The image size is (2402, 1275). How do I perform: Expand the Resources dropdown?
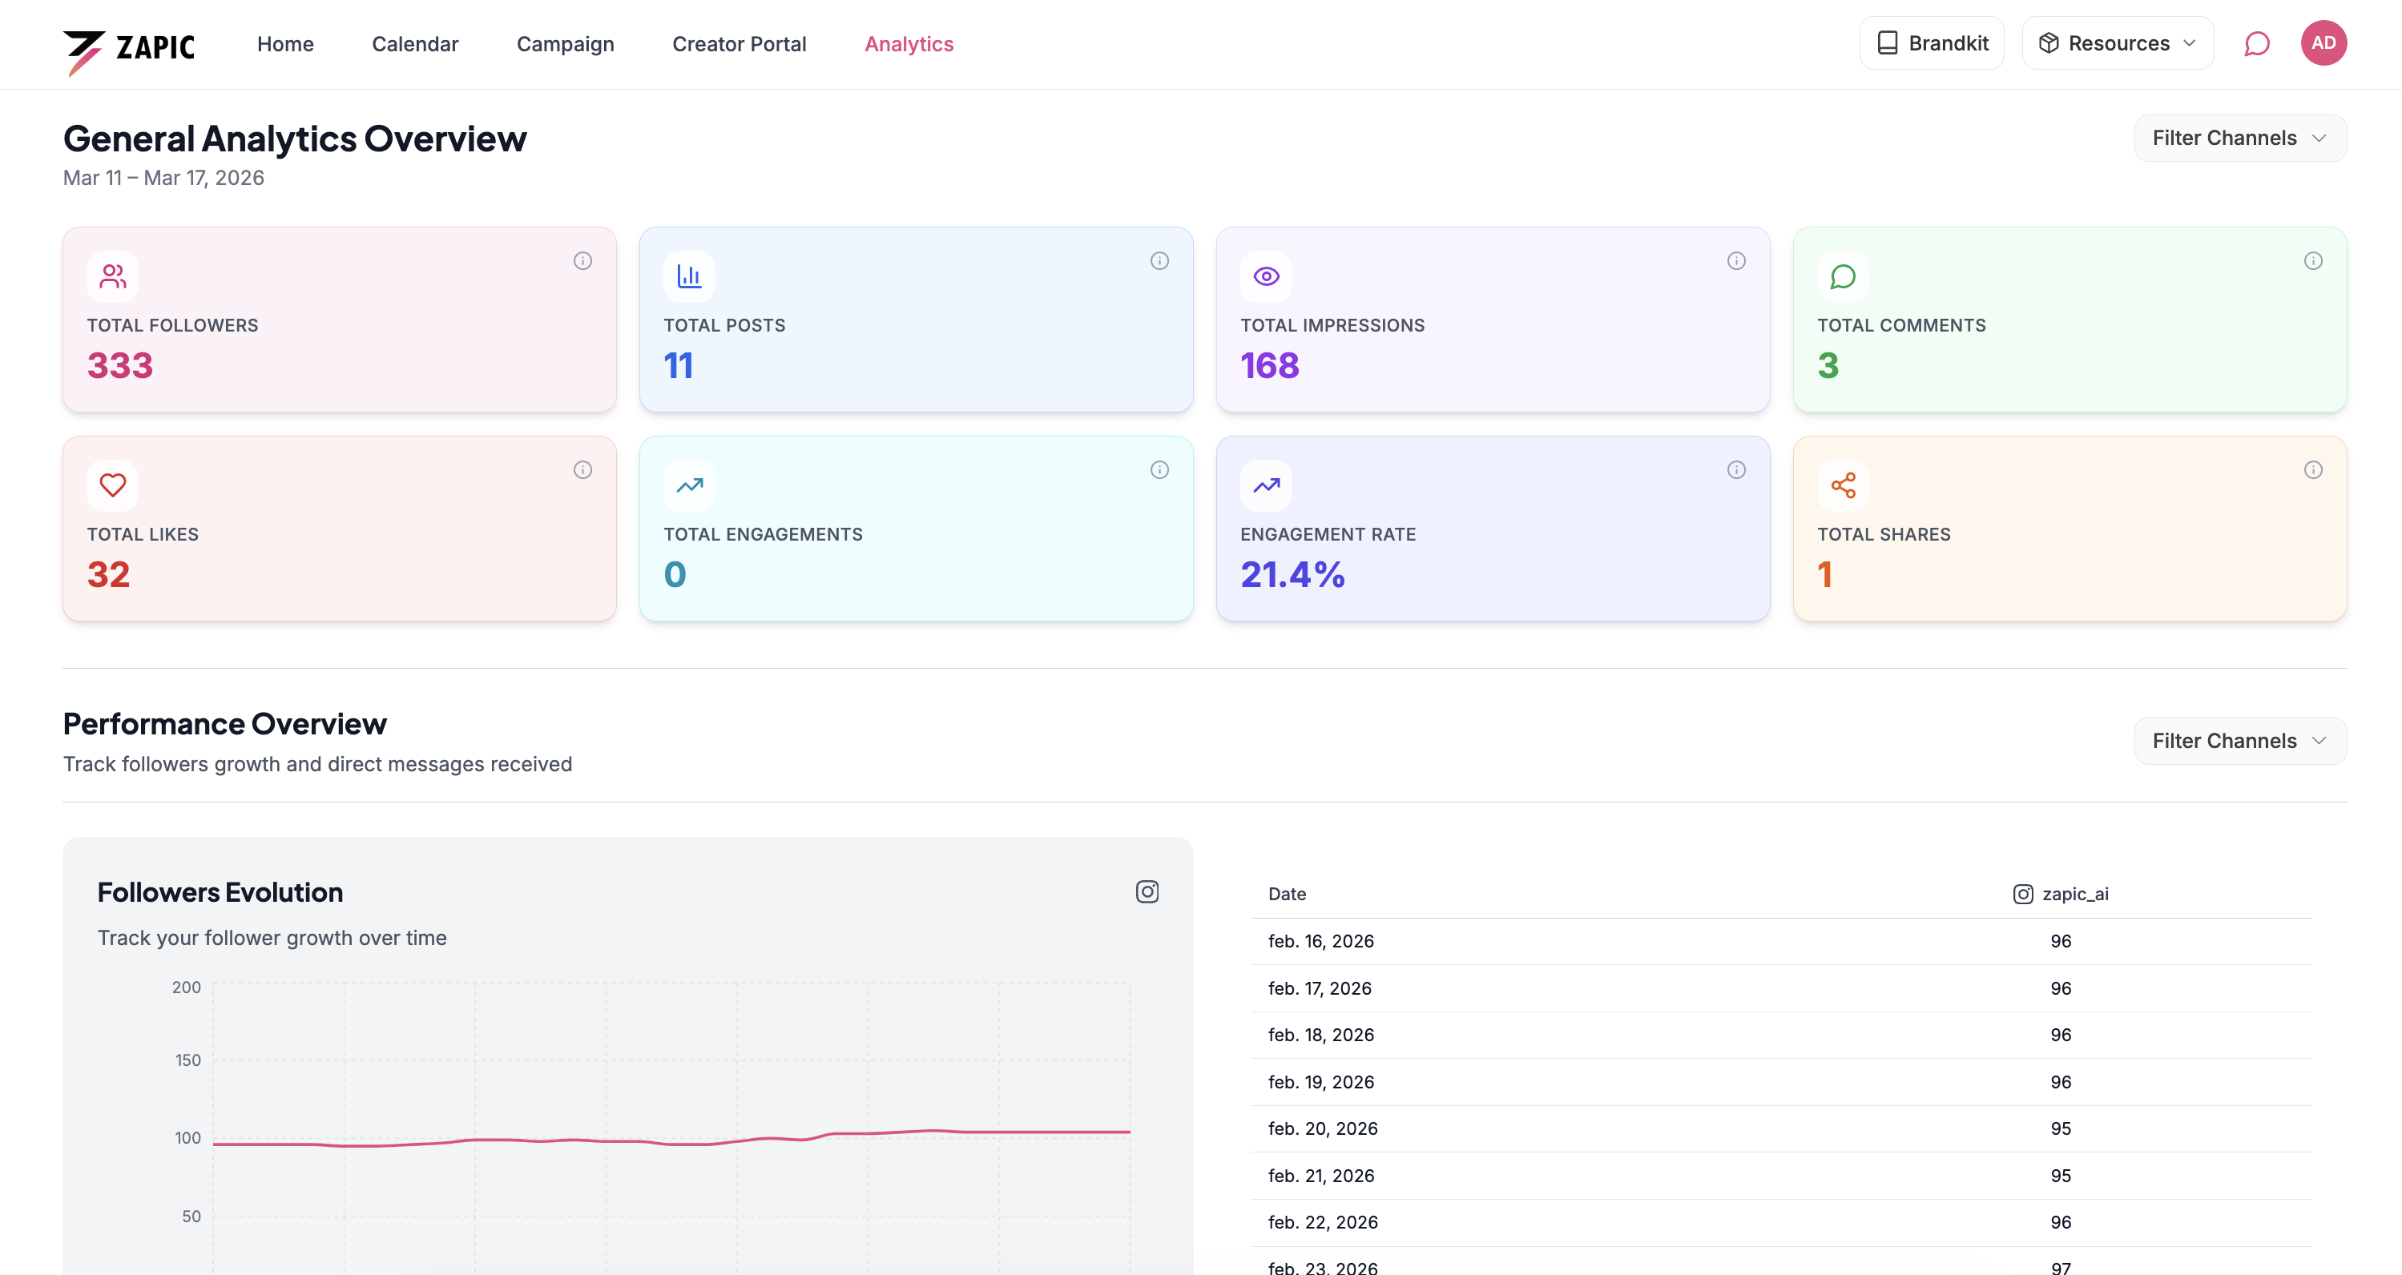click(x=2117, y=44)
